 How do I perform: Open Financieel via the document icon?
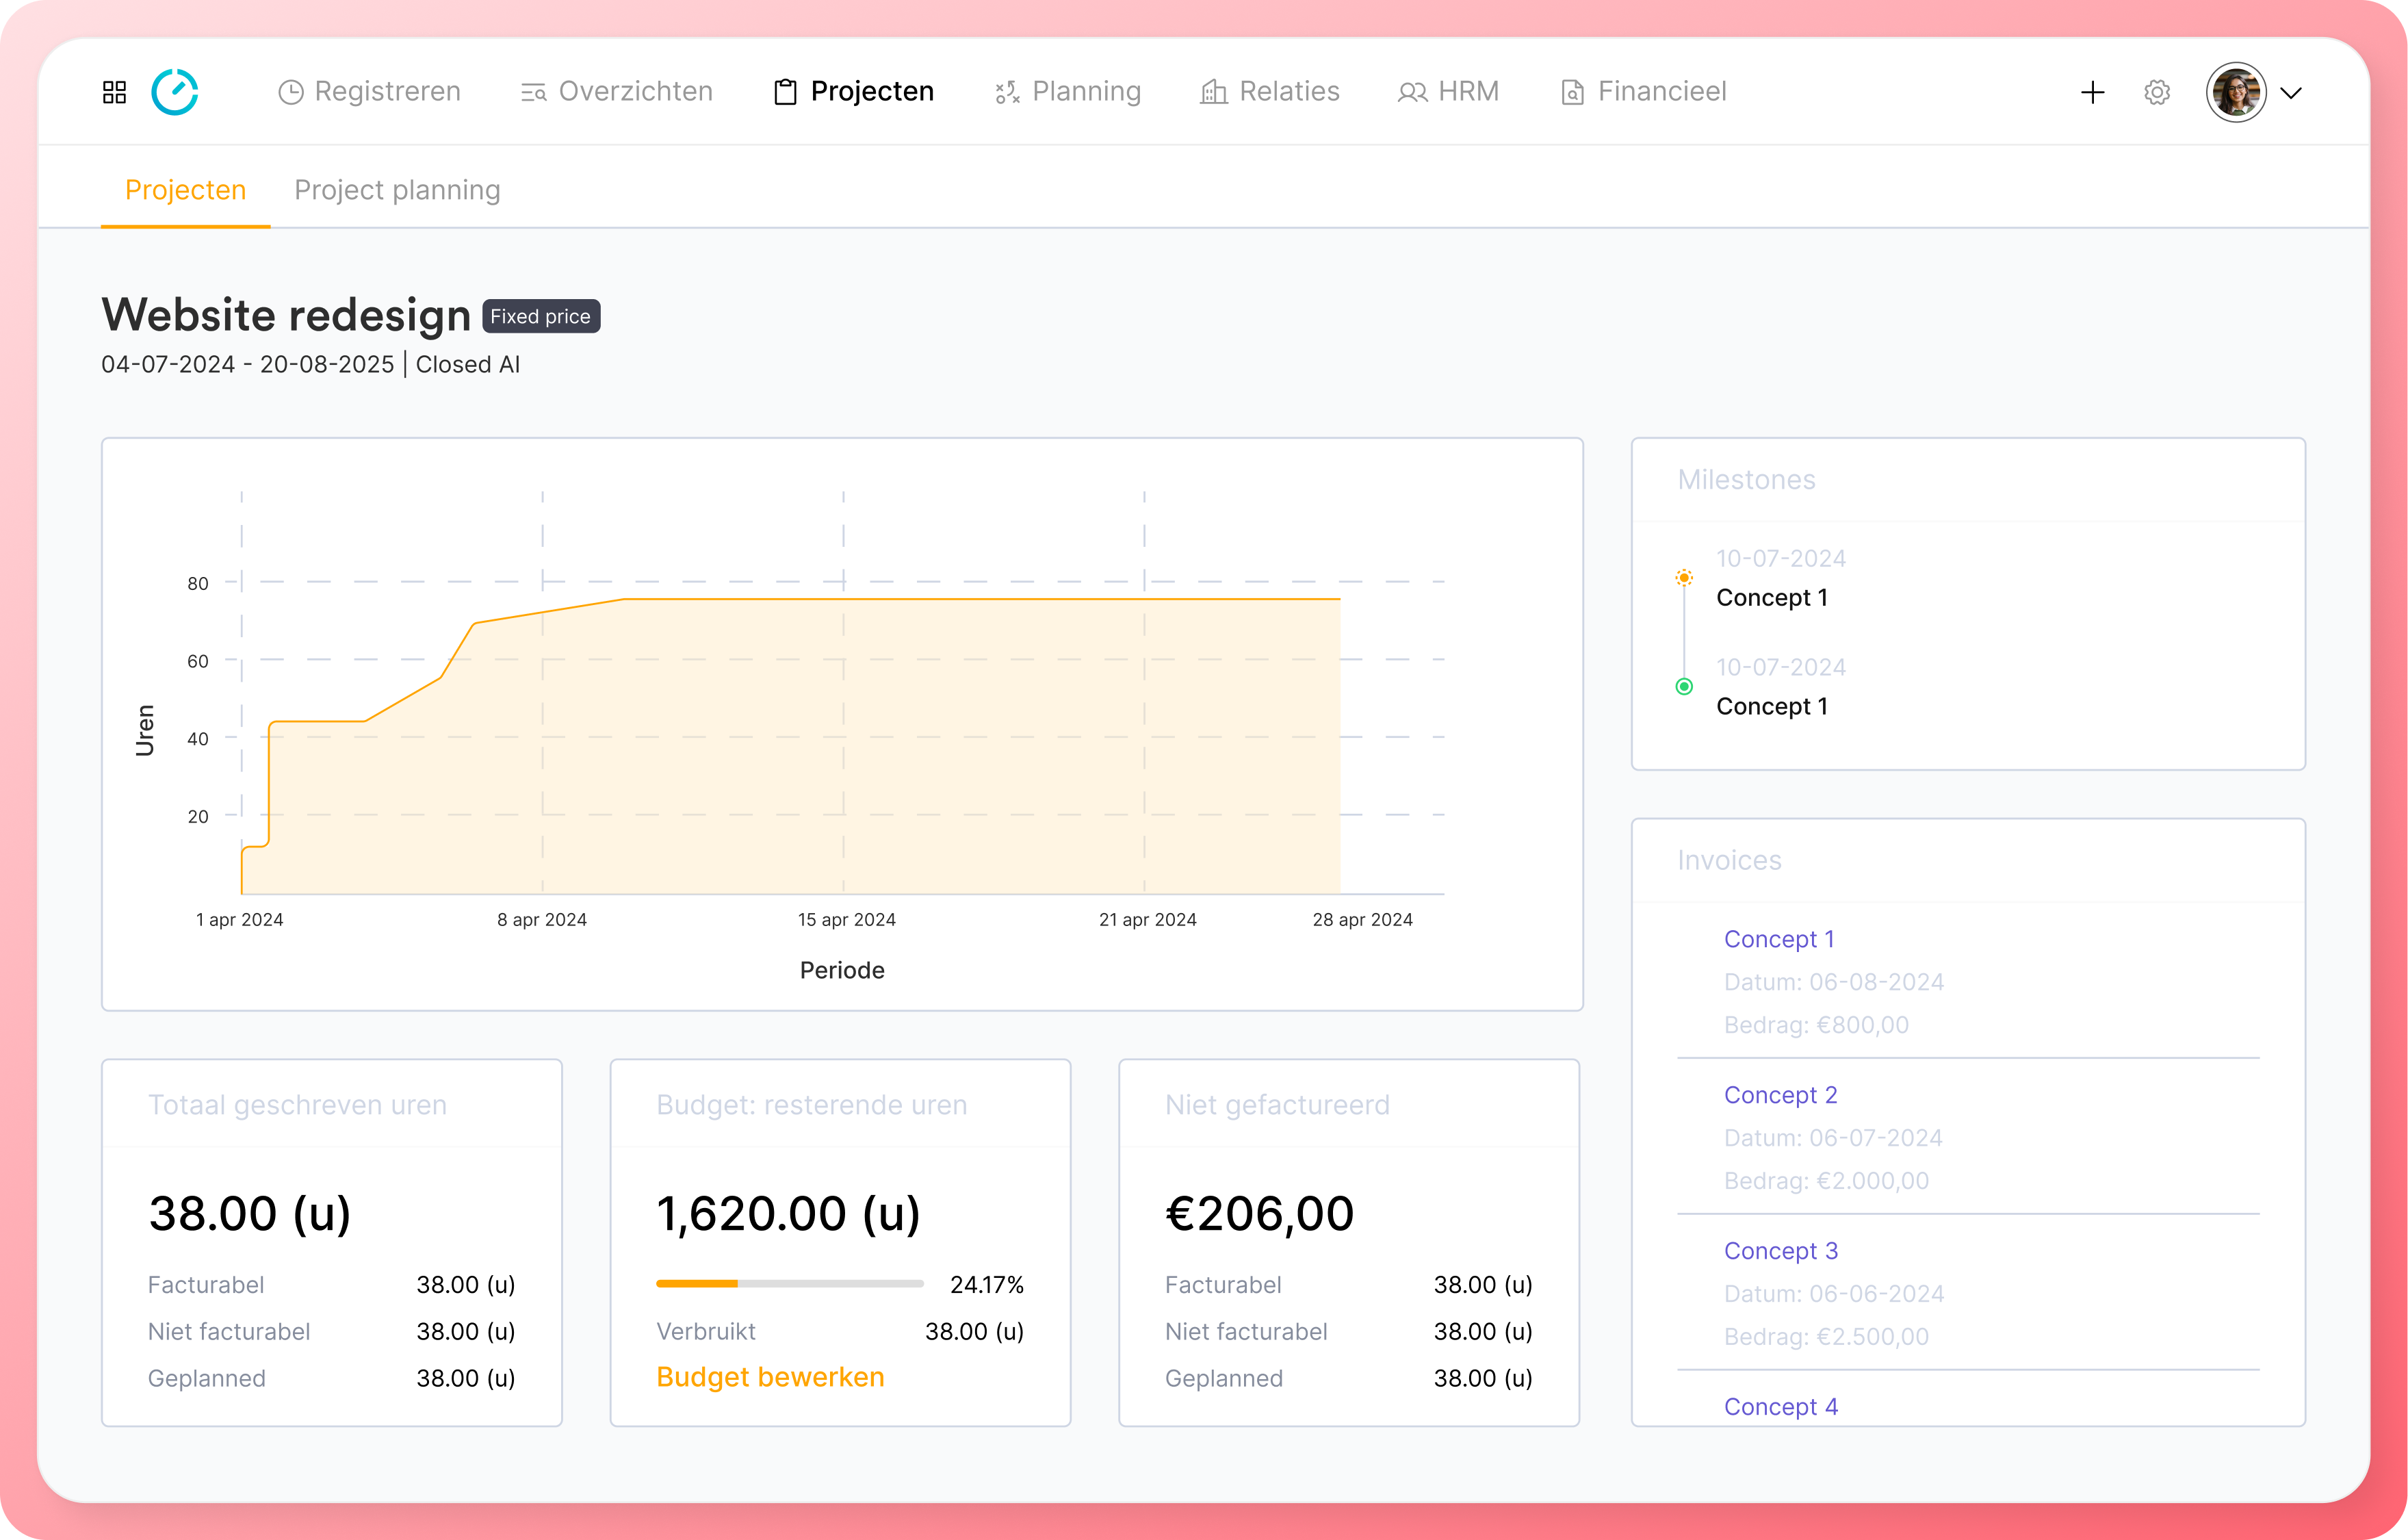1572,91
